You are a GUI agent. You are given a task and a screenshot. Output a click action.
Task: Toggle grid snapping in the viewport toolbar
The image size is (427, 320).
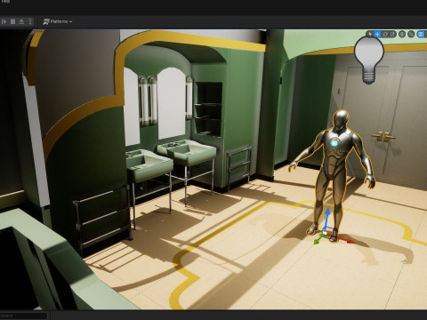[421, 34]
